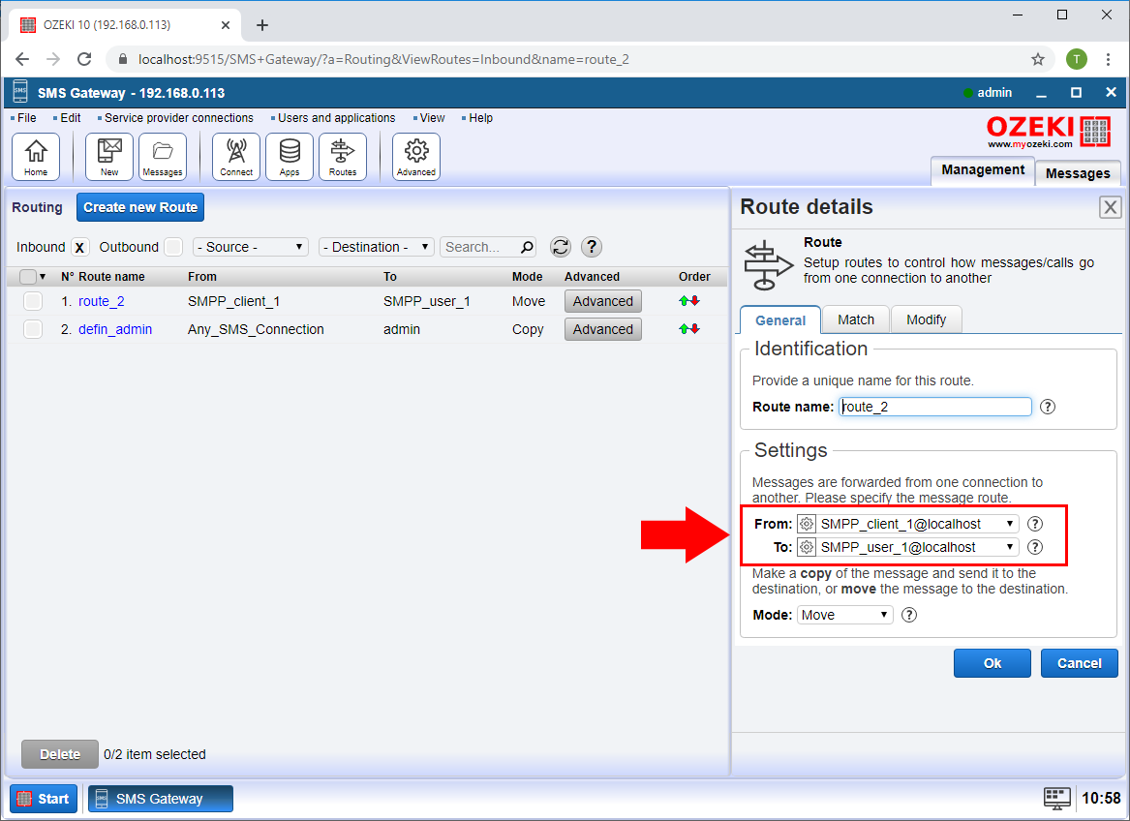Open the Help menu
1130x821 pixels.
pos(480,118)
